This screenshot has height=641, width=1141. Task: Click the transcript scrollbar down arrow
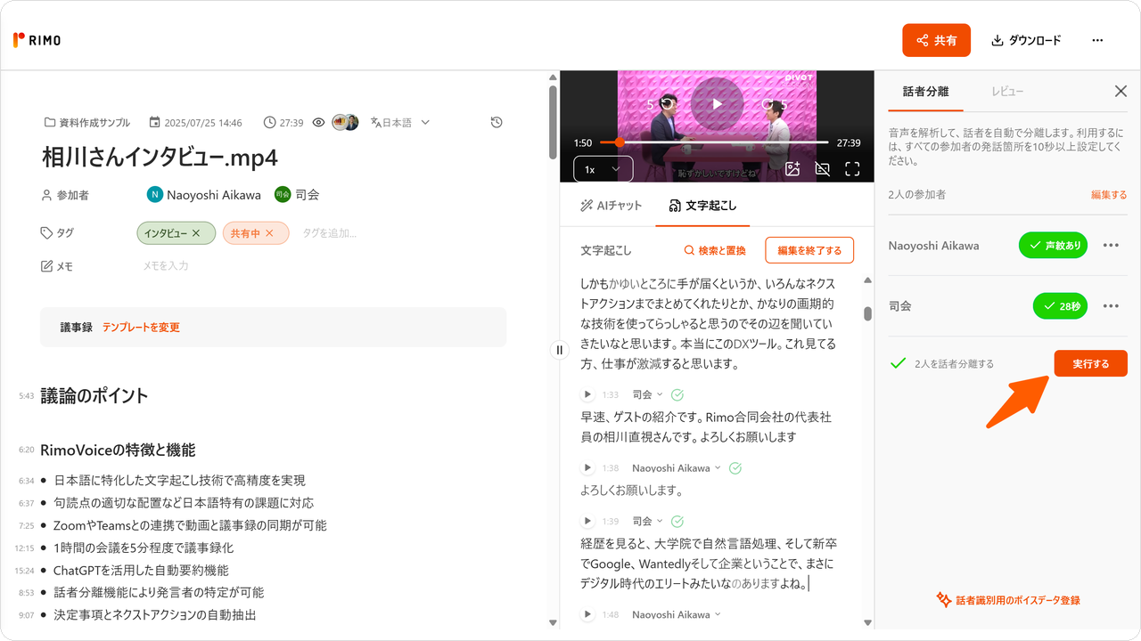coord(867,623)
